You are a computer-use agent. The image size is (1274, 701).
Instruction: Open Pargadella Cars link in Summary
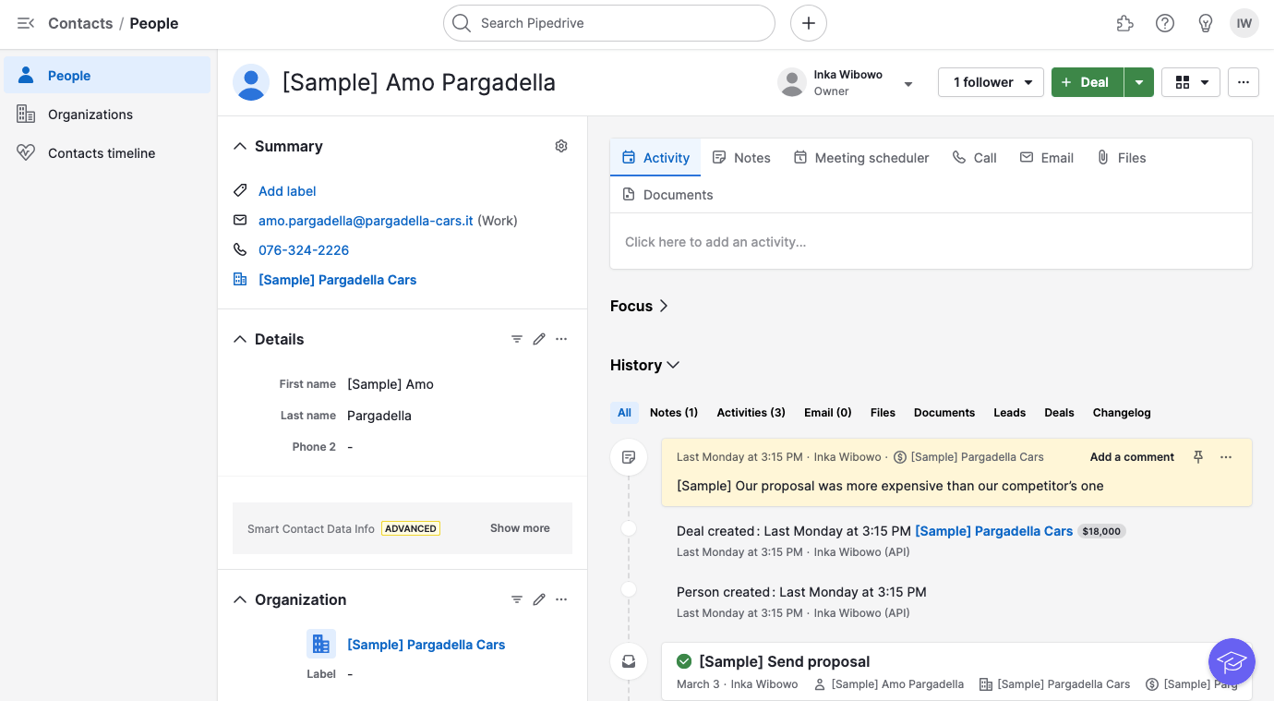(x=337, y=280)
